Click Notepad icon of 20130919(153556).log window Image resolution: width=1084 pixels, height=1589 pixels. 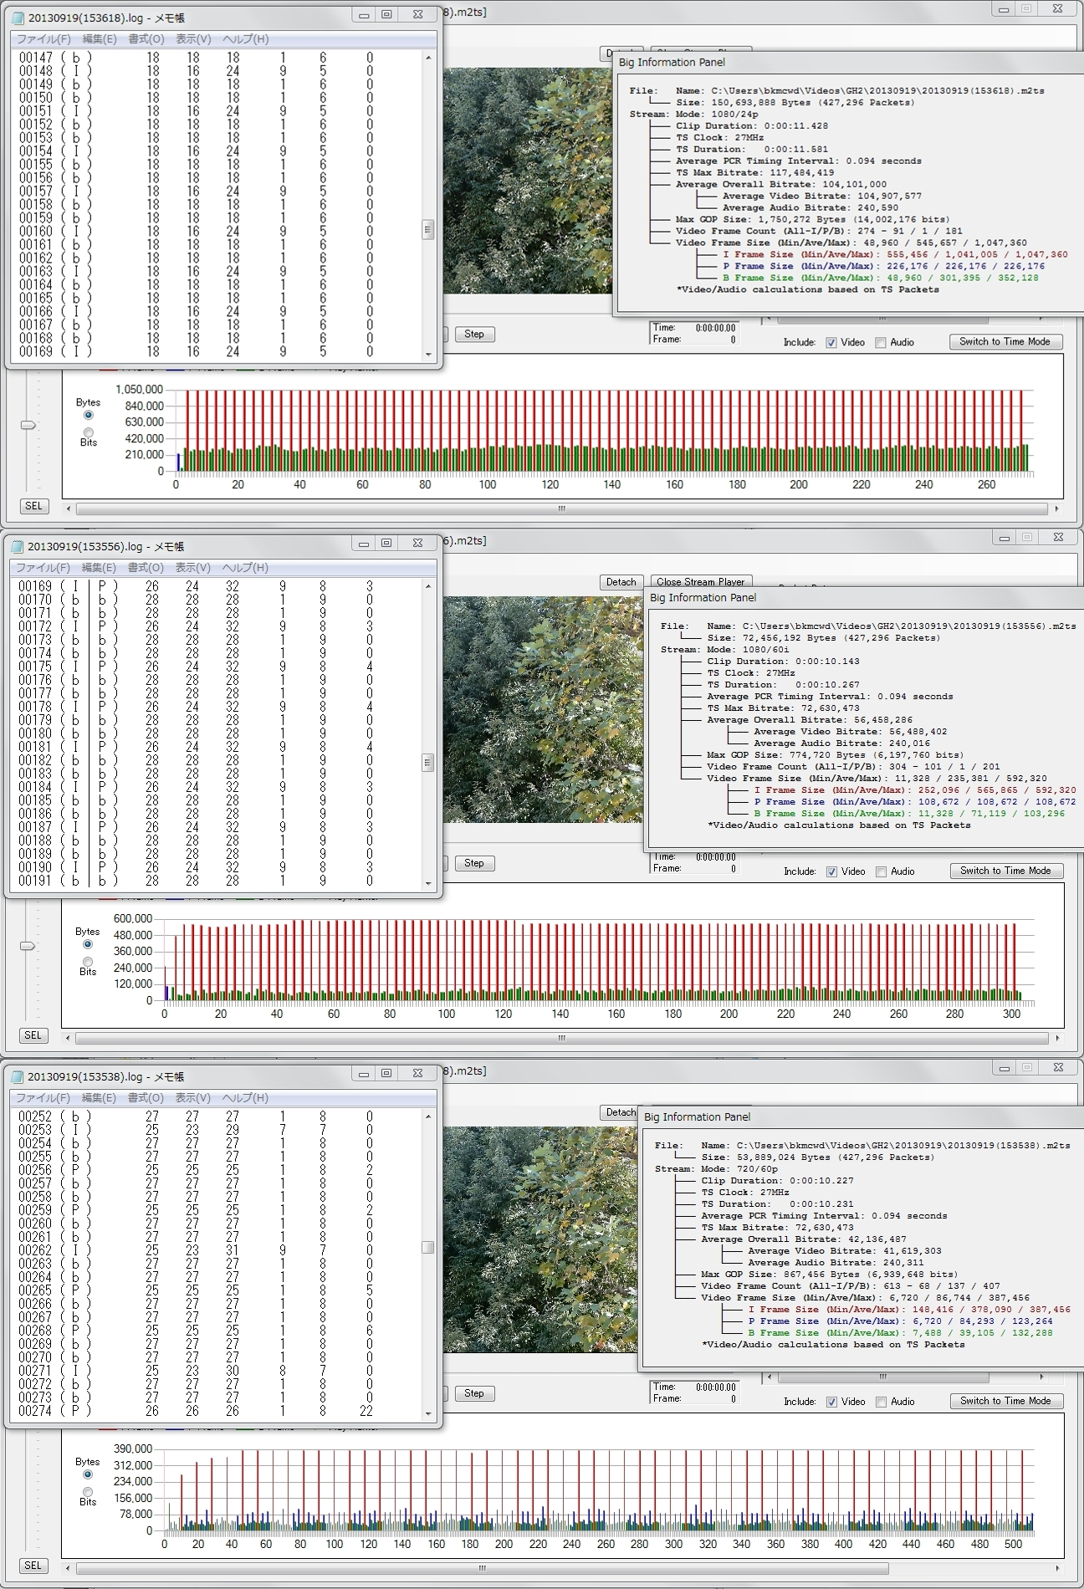(18, 546)
